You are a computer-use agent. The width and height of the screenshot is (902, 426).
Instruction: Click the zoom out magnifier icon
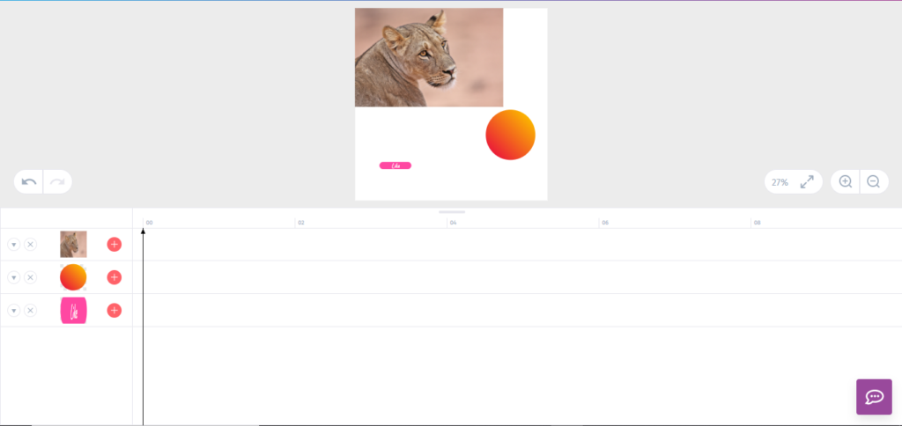[x=874, y=181]
